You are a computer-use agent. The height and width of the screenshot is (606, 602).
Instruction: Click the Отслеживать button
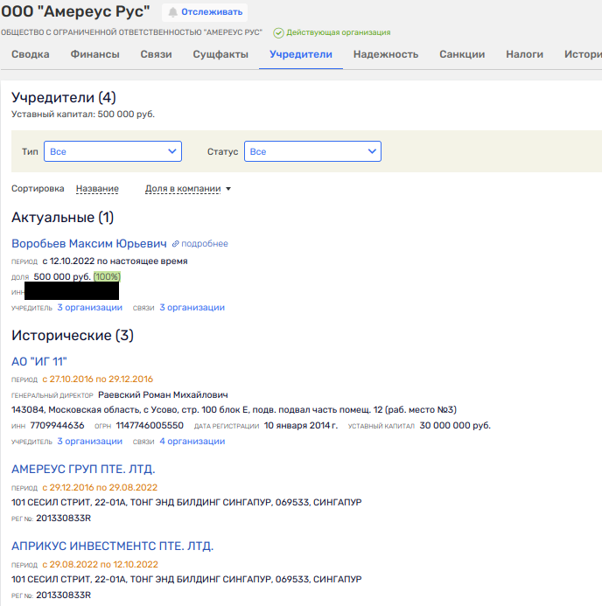(205, 12)
